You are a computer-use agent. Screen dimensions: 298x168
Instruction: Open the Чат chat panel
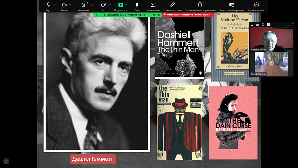pos(103,5)
